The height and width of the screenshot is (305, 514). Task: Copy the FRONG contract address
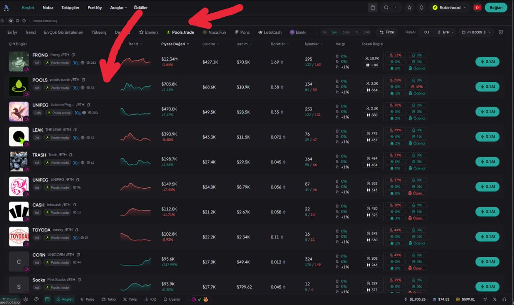73,55
